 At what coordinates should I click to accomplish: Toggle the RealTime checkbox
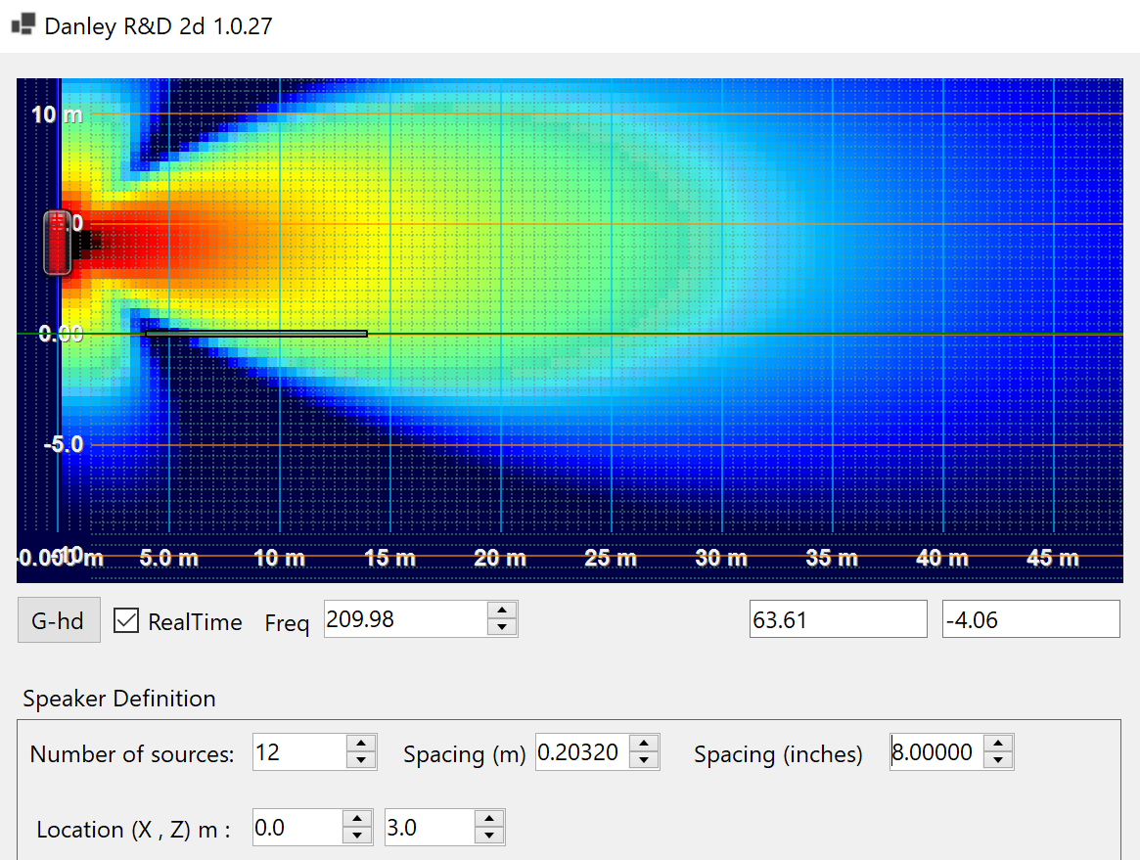point(126,620)
